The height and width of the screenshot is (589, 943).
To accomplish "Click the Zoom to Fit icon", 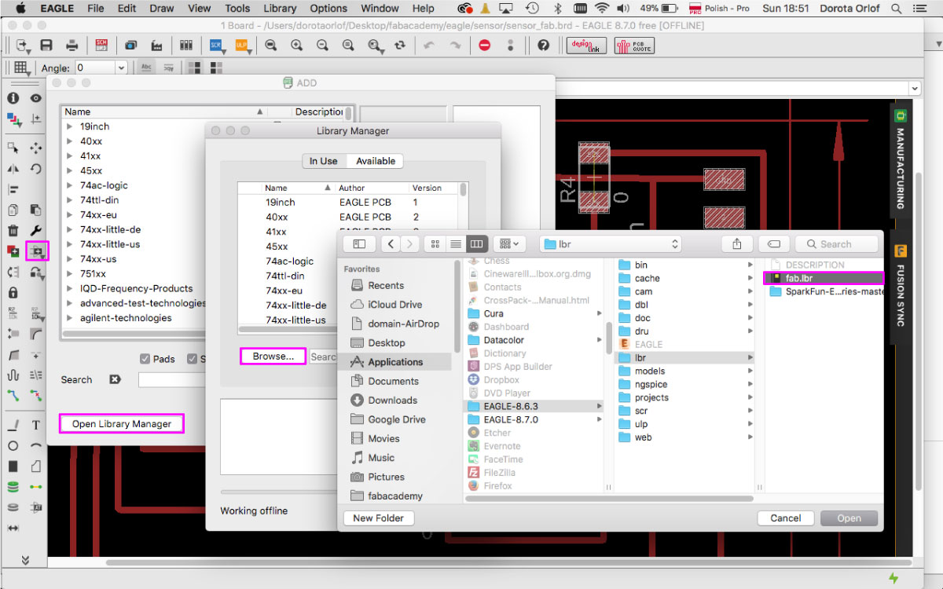I will (271, 46).
